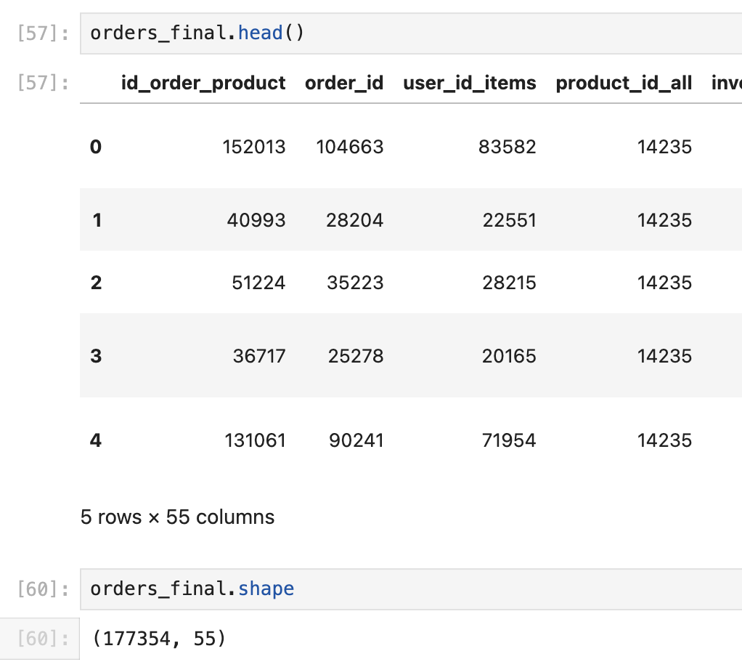This screenshot has height=667, width=742.
Task: Click the row index 2 label
Action: (x=96, y=283)
